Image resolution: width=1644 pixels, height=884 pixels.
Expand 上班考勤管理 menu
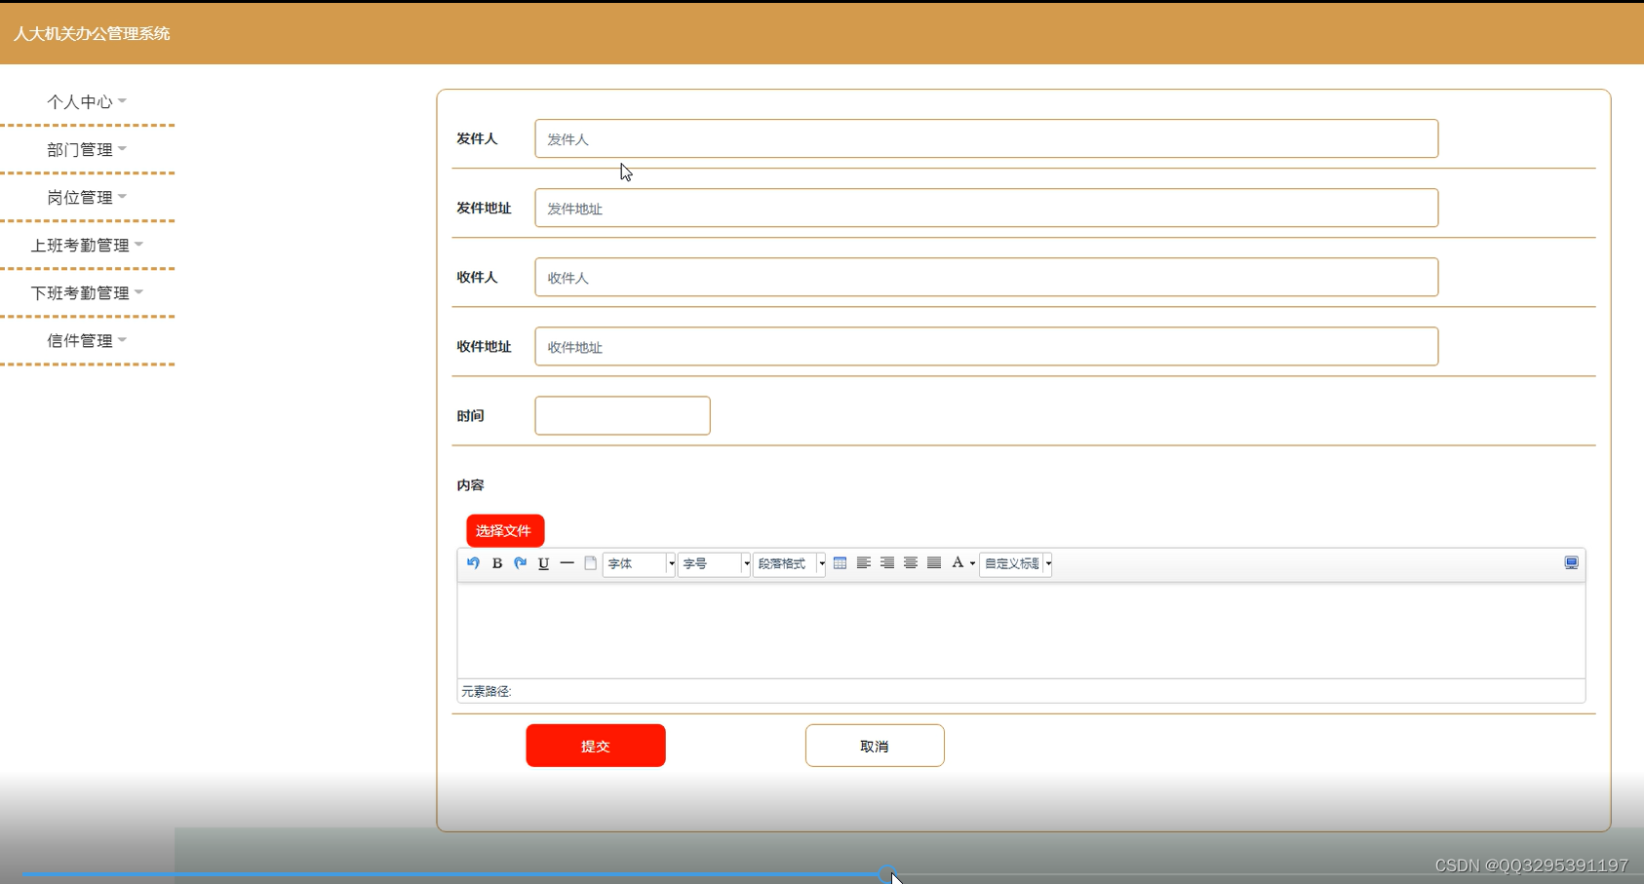(87, 245)
